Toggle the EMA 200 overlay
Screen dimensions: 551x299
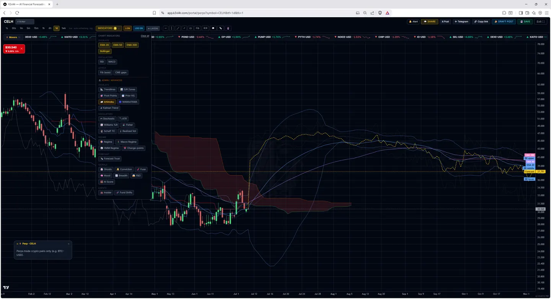132,45
